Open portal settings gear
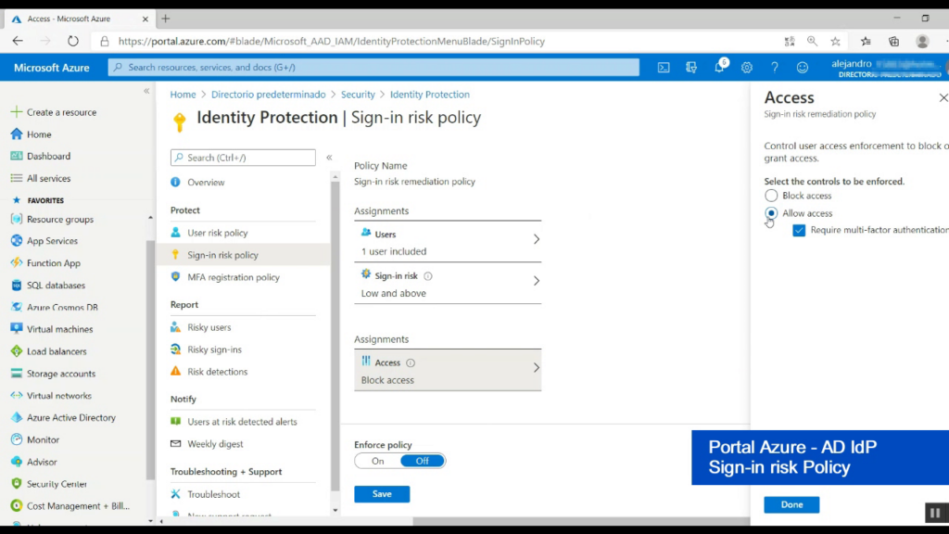 coord(747,68)
